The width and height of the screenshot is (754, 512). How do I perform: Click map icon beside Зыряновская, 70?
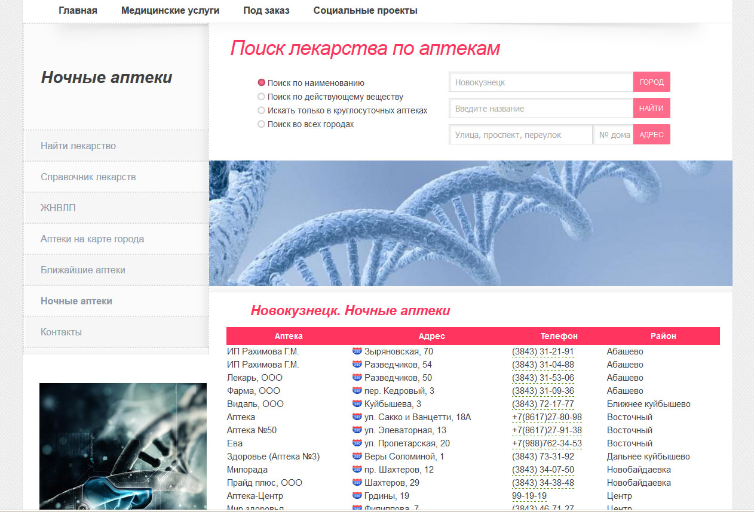[357, 351]
